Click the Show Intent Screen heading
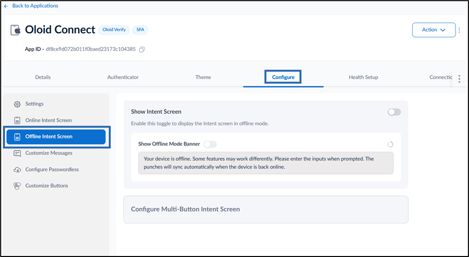469x257 pixels. tap(156, 112)
